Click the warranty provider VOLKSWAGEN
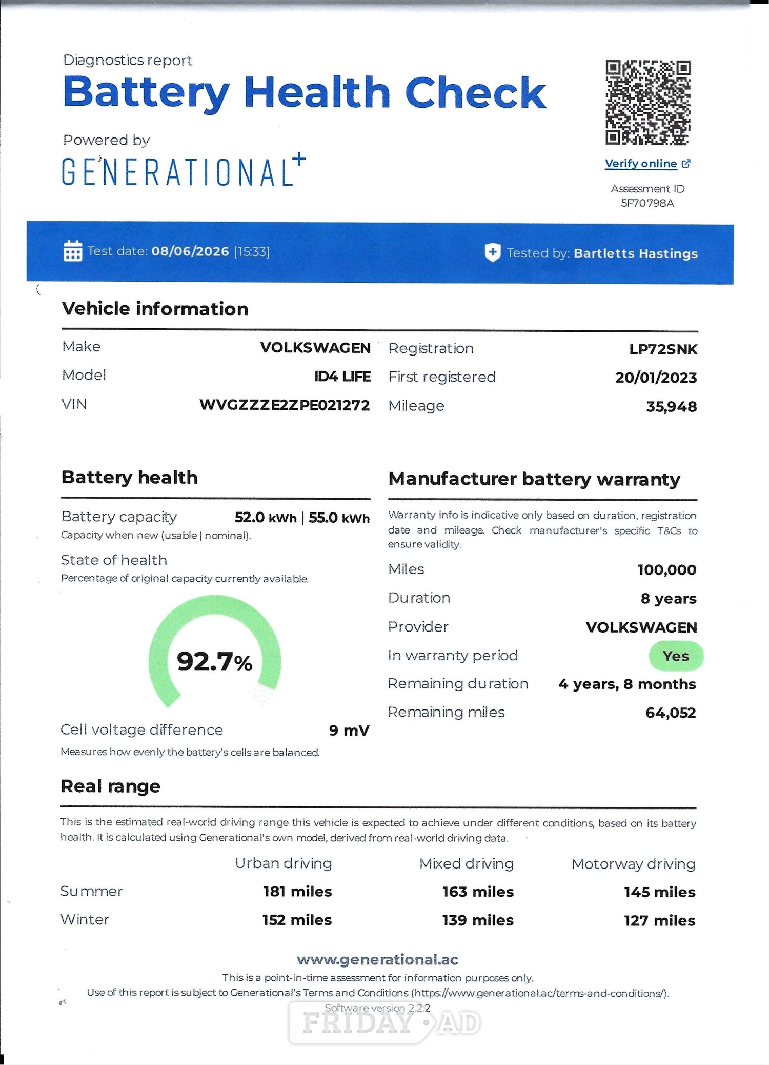The image size is (769, 1065). click(x=641, y=627)
